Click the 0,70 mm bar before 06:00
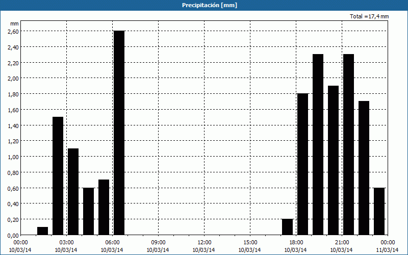 pyautogui.click(x=104, y=208)
